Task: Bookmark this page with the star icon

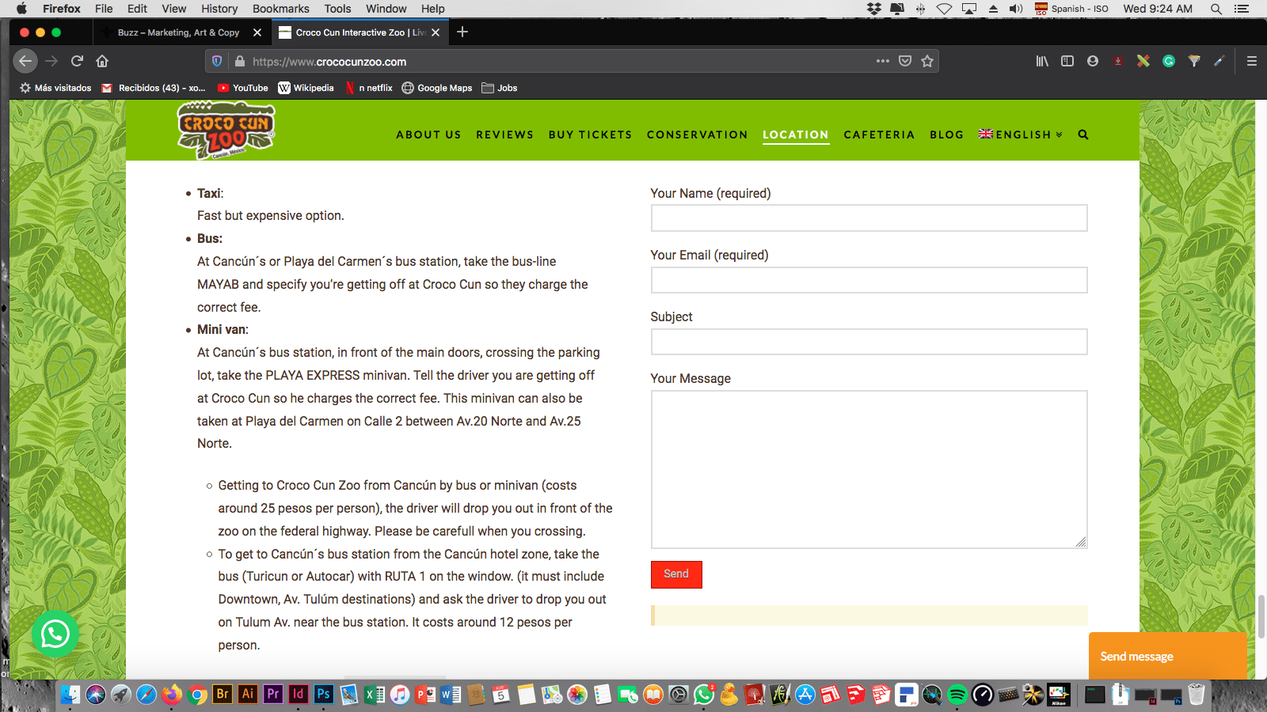Action: tap(927, 61)
